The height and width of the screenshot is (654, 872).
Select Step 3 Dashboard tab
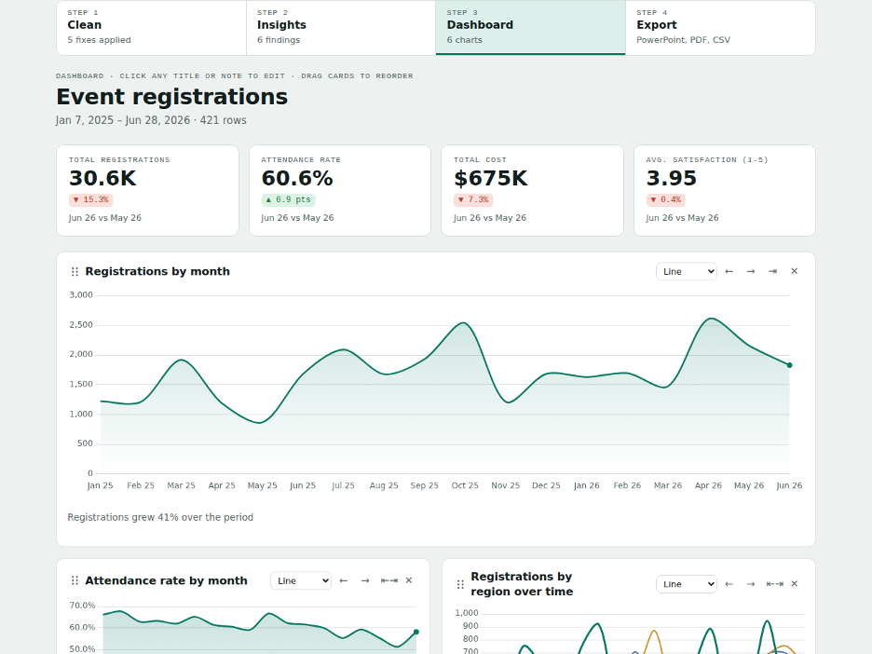tap(530, 27)
